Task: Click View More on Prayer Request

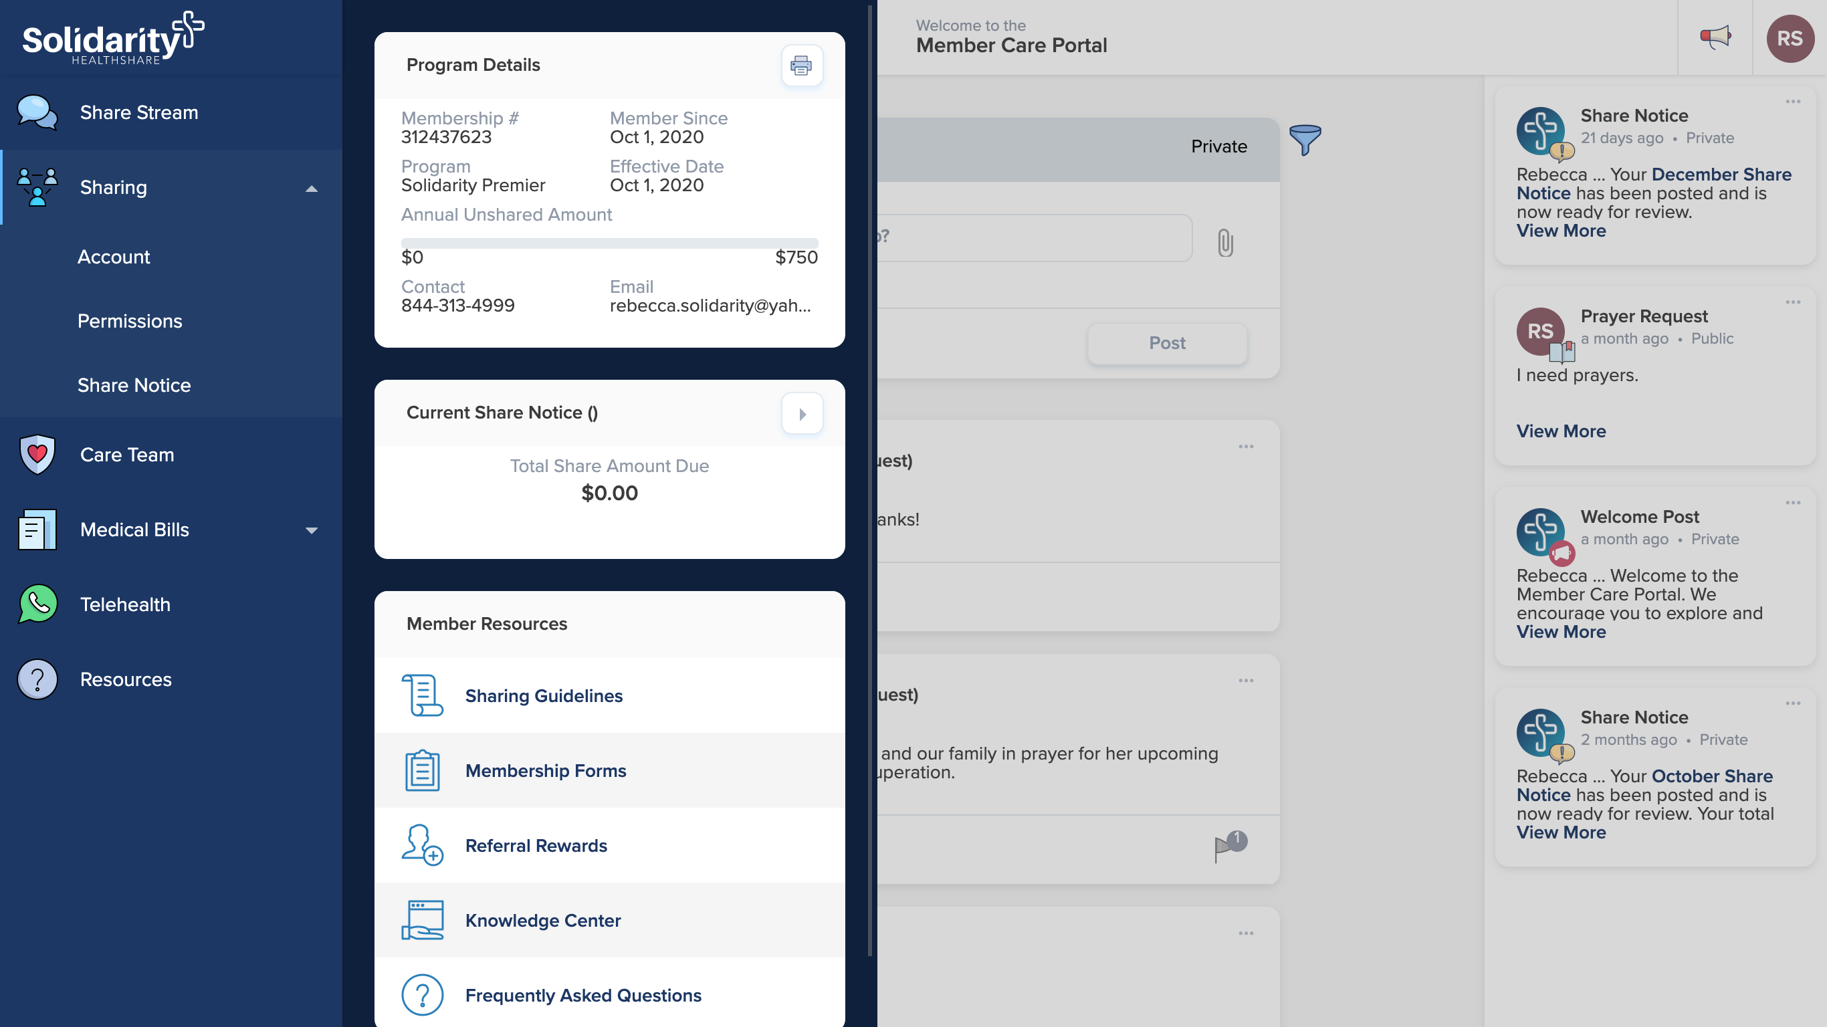Action: click(1560, 431)
